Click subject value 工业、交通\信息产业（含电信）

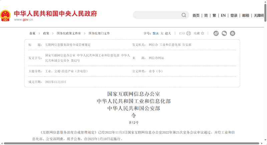[x=66, y=71]
